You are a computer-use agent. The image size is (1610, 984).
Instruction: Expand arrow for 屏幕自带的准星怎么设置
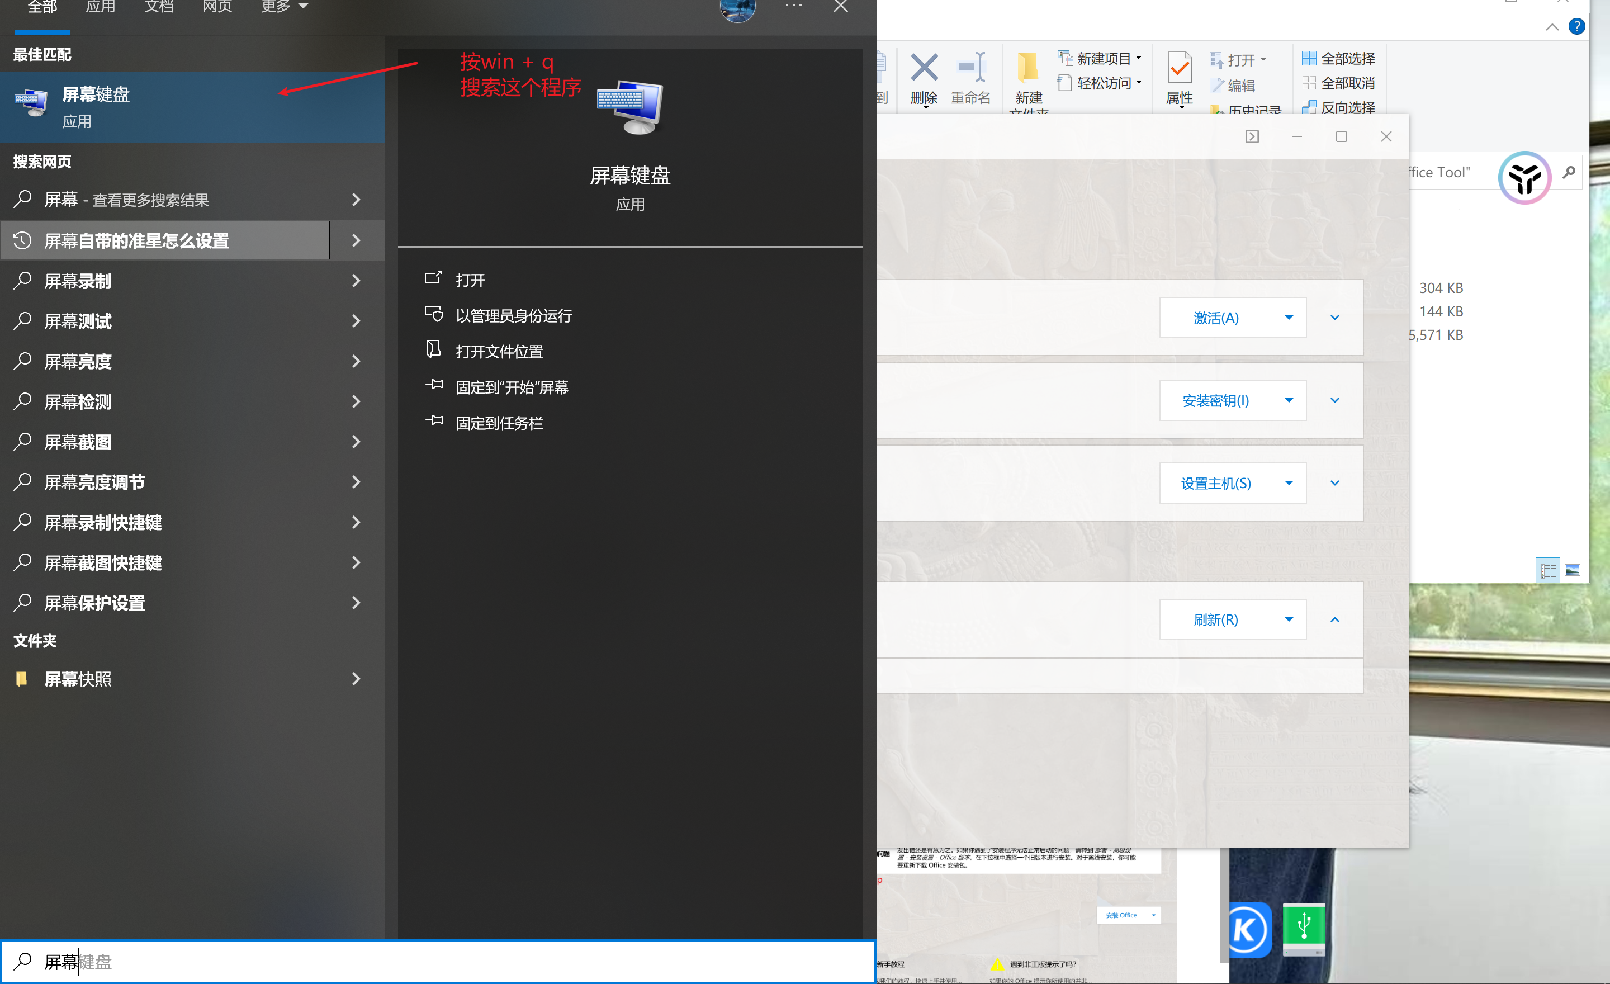[x=356, y=240]
